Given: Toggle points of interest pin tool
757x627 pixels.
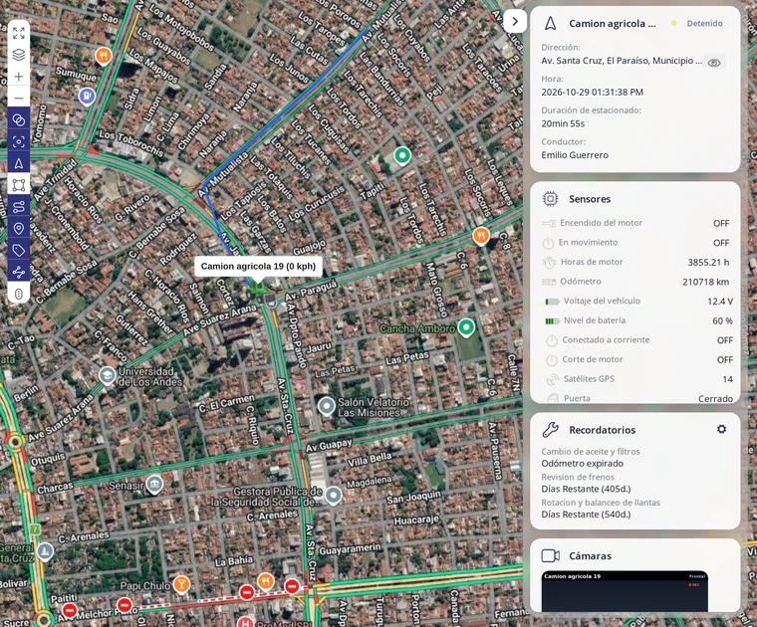Looking at the screenshot, I should coord(18,228).
